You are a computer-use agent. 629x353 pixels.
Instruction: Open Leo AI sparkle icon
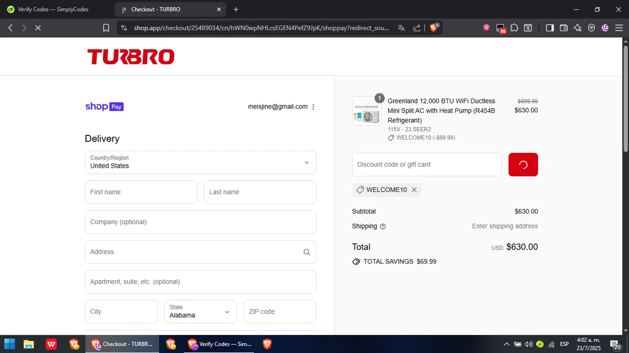[578, 28]
